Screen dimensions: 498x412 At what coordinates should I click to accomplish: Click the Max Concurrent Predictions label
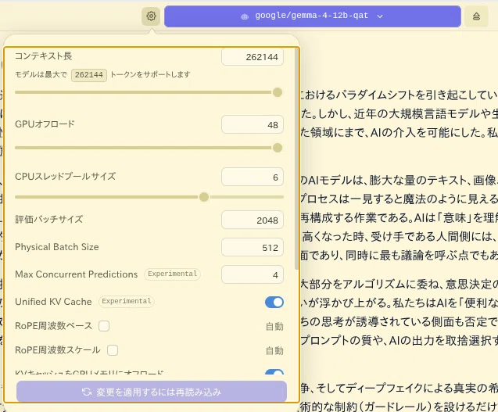tap(77, 274)
